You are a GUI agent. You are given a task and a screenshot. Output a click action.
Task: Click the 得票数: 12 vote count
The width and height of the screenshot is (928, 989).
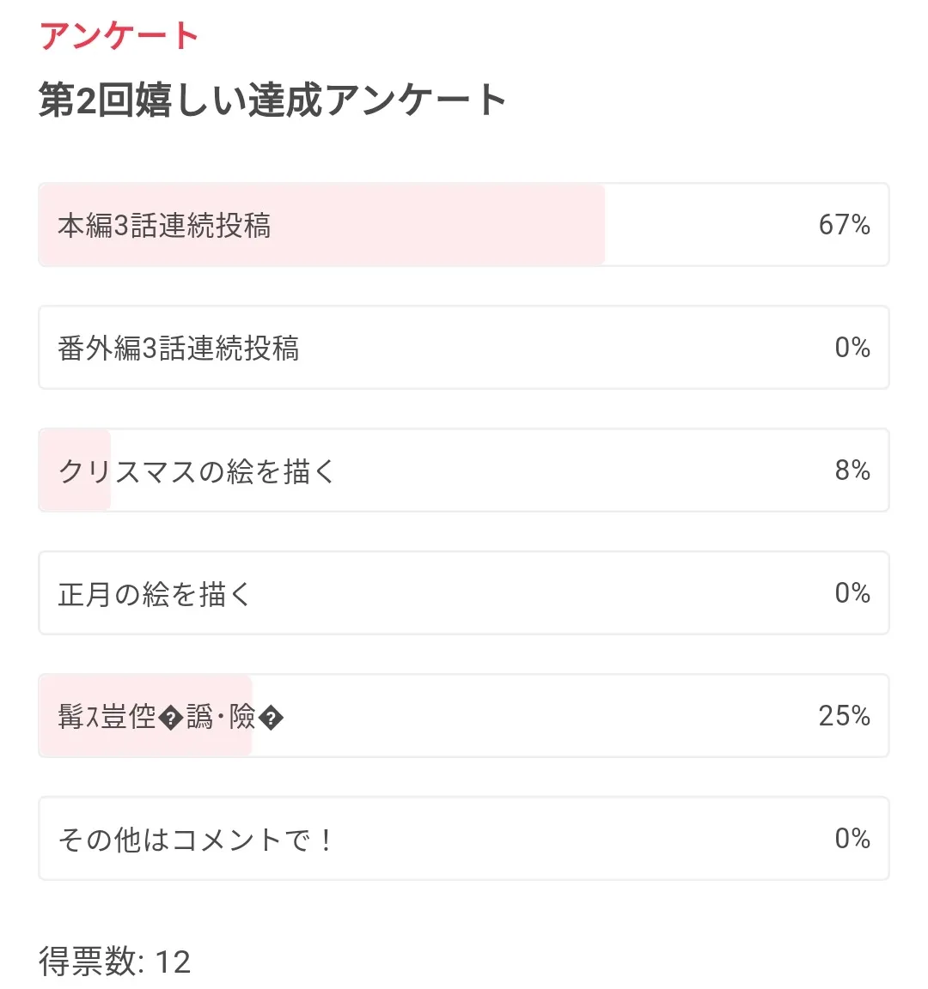(x=114, y=962)
